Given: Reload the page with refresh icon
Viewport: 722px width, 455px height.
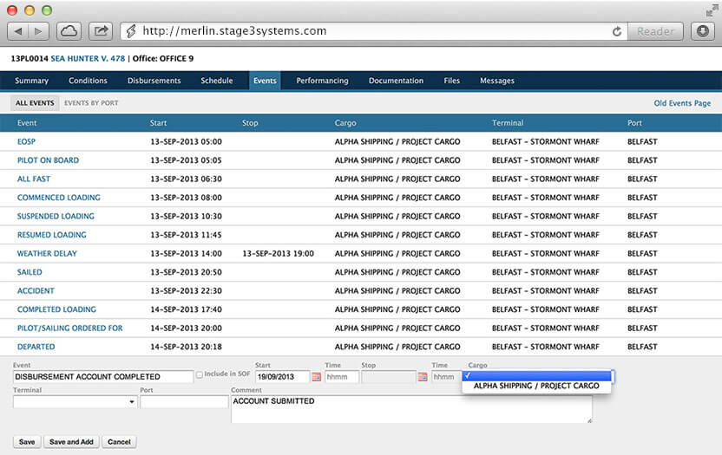Looking at the screenshot, I should tap(617, 31).
